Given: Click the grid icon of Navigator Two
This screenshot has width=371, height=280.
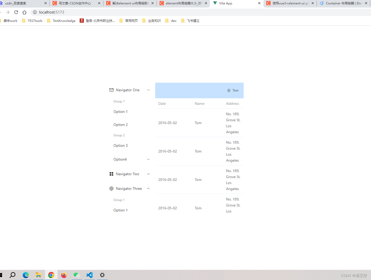Looking at the screenshot, I should (111, 174).
